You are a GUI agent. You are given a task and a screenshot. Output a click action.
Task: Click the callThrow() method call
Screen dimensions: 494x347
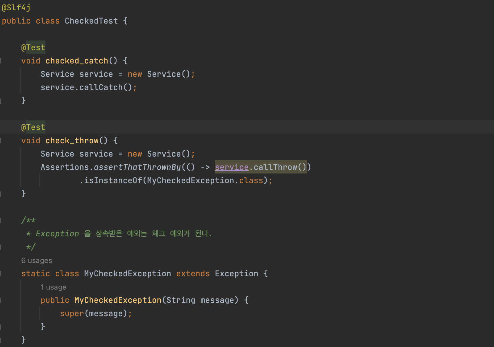click(280, 167)
